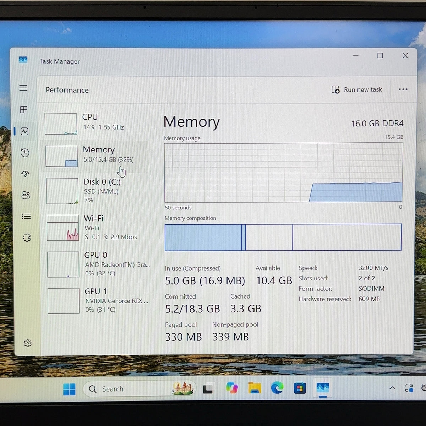Open Services puzzle-piece icon
The width and height of the screenshot is (426, 426).
pos(27,237)
